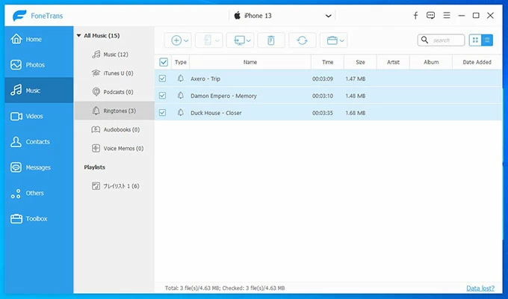
Task: Uncheck the Damon Empero - Memory ringtone
Action: (x=164, y=95)
